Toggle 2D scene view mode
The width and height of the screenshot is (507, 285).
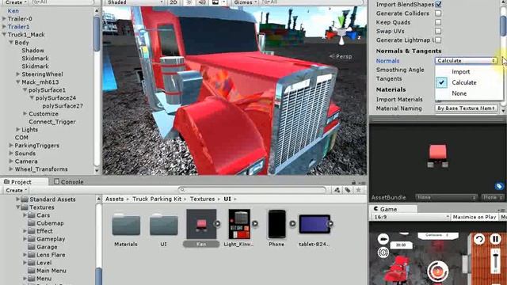coord(173,2)
